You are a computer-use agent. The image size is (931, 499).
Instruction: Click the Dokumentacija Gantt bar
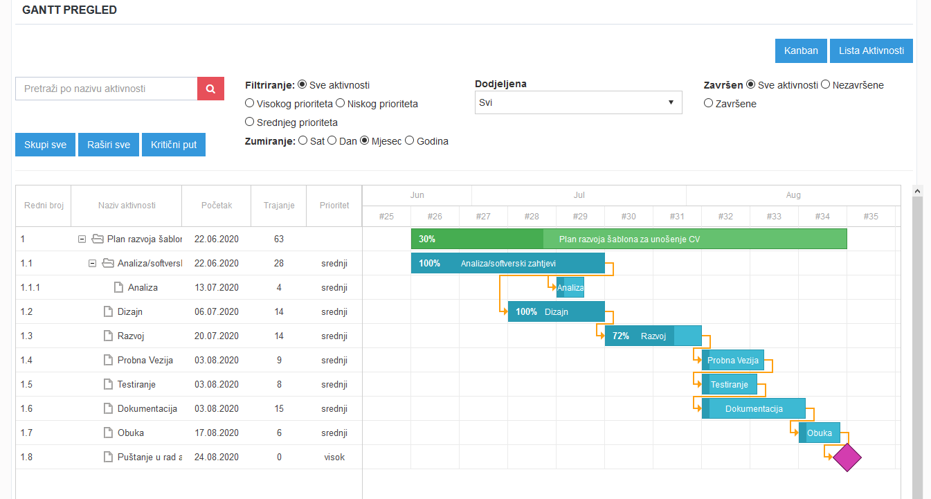tap(754, 408)
